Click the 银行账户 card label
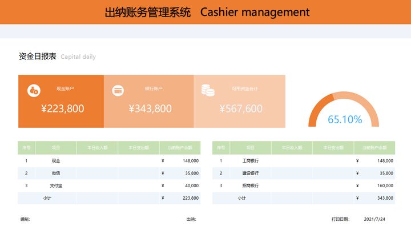The height and width of the screenshot is (226, 411). 154,88
